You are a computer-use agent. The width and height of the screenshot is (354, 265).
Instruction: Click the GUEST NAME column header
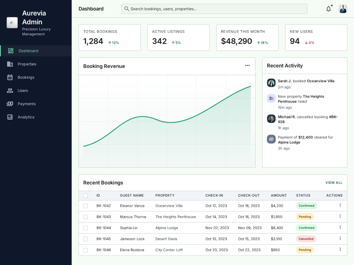coord(132,195)
